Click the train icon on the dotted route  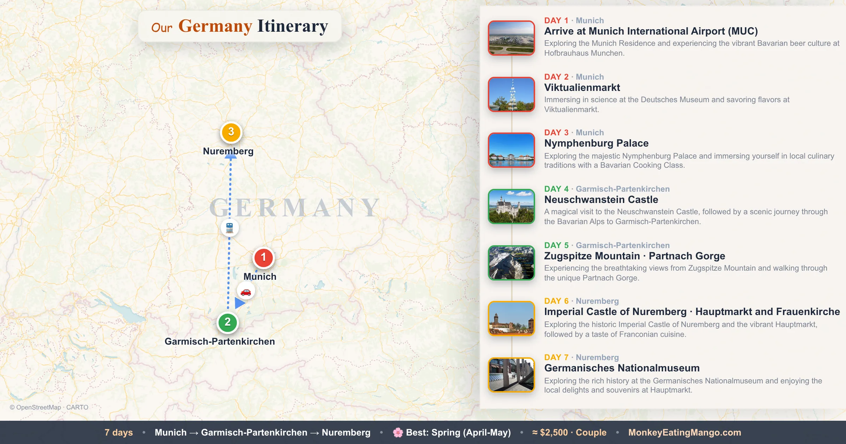point(229,228)
